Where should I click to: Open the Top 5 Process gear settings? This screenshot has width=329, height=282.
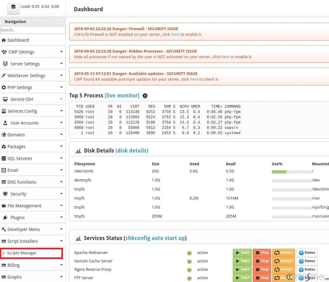[x=145, y=96]
